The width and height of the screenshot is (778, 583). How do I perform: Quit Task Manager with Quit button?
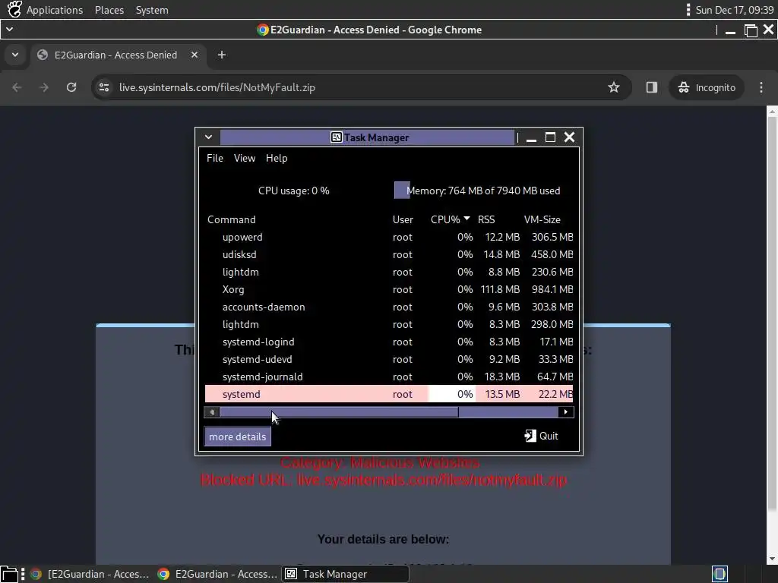pyautogui.click(x=541, y=436)
